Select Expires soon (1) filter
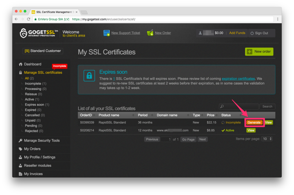Screen dimensions: 294x195 (37, 105)
